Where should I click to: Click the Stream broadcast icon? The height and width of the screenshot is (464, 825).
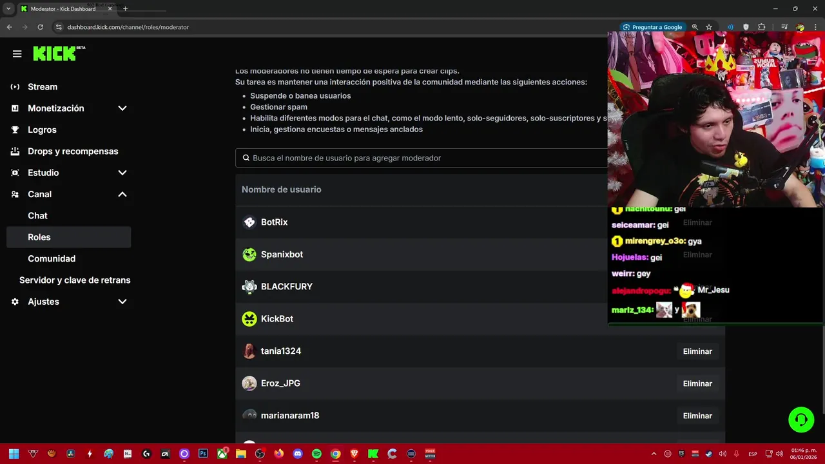(15, 86)
